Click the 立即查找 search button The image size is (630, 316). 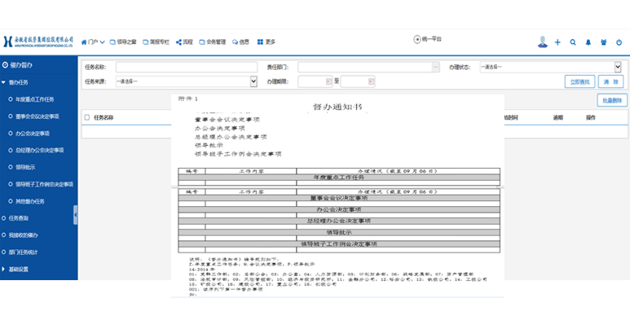[x=579, y=81]
